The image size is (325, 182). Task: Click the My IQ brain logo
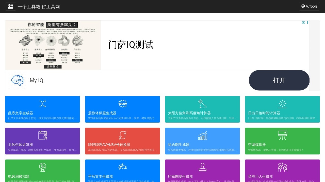coord(18,80)
